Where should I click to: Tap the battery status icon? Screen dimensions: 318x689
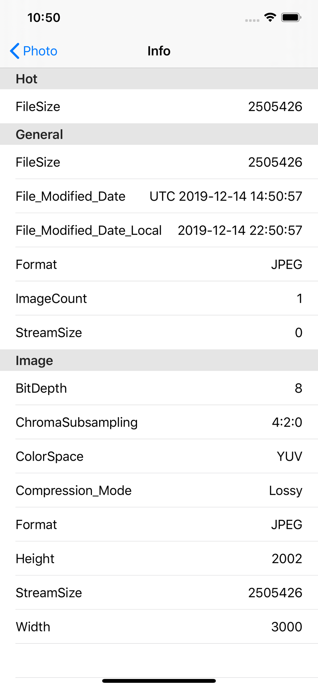point(291,17)
